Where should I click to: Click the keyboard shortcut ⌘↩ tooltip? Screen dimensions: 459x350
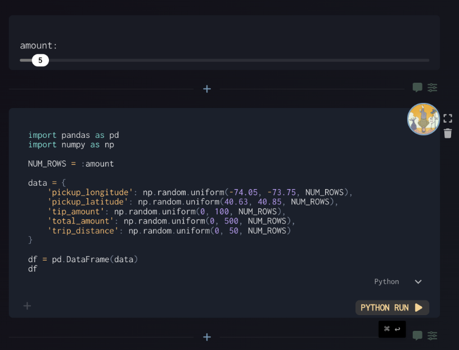(392, 329)
